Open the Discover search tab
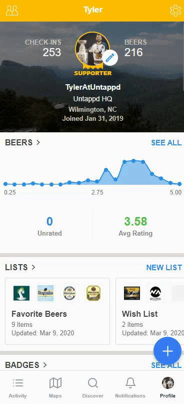 click(92, 388)
